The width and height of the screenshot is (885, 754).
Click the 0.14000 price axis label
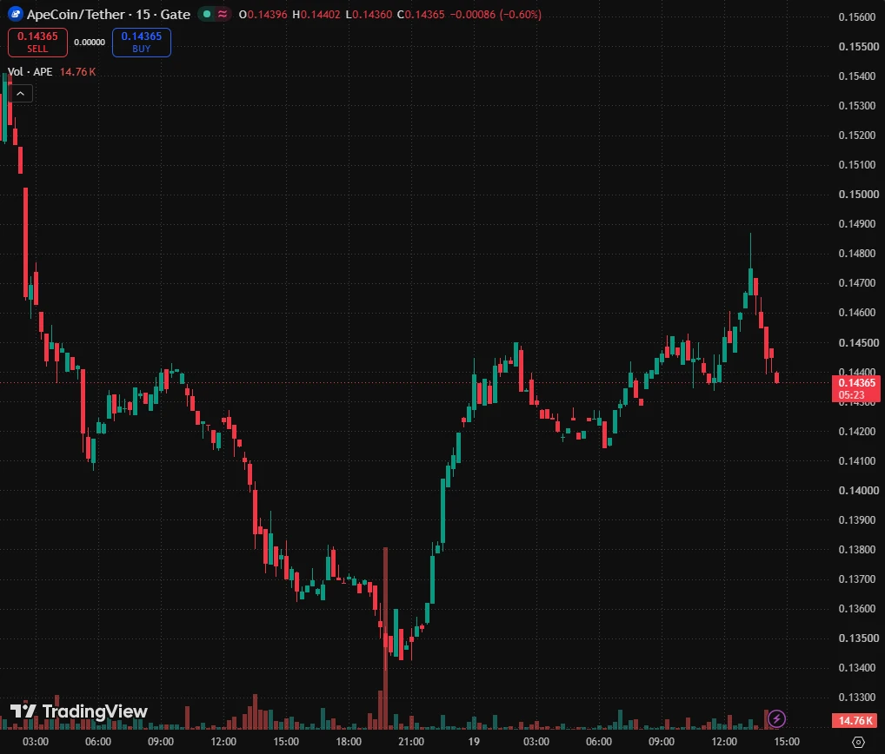tap(857, 490)
